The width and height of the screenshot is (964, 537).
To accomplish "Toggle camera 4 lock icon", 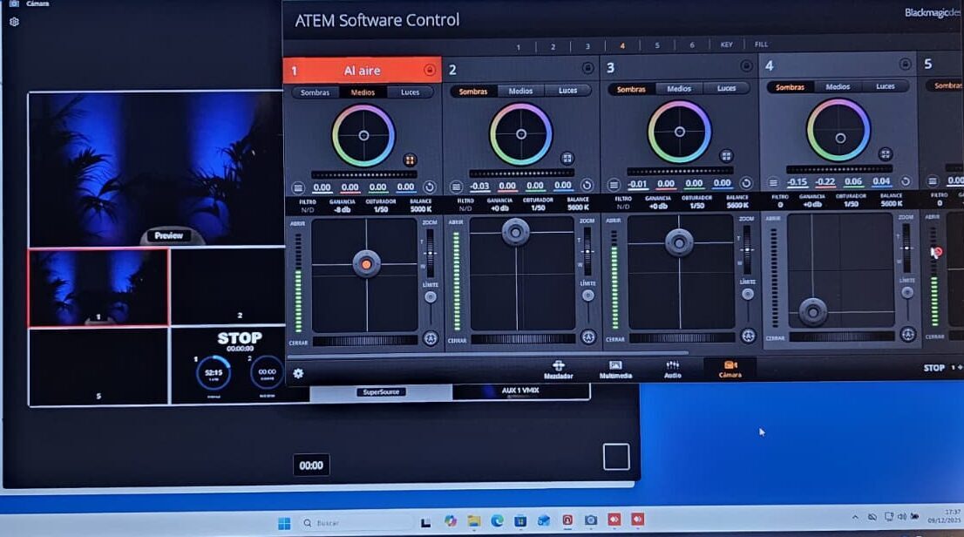I will [x=905, y=64].
